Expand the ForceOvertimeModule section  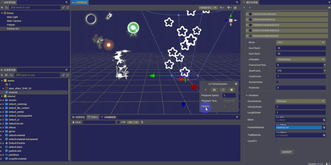(247, 14)
